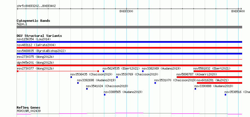Select the nsv3388565 blue marker square
Image resolution: width=250 pixels, height=117 pixels.
coord(104,95)
